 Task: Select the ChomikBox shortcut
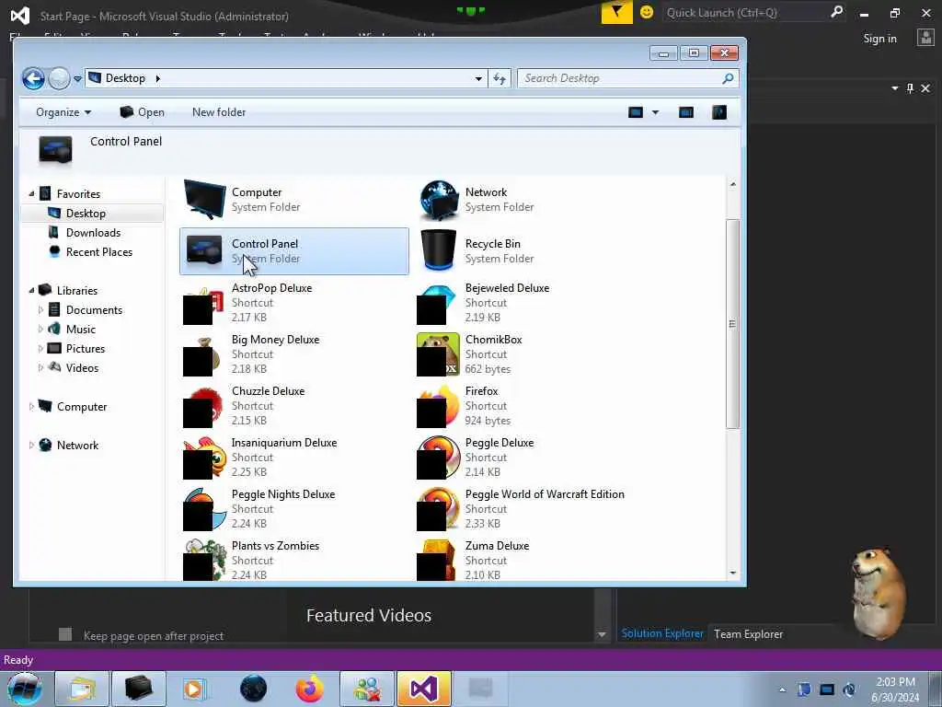pyautogui.click(x=527, y=354)
